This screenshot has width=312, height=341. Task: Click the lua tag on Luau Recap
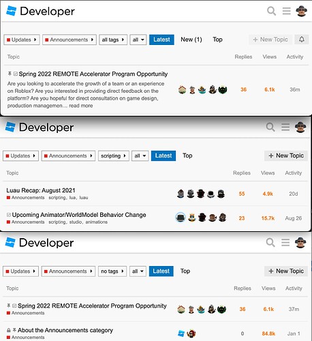72,198
